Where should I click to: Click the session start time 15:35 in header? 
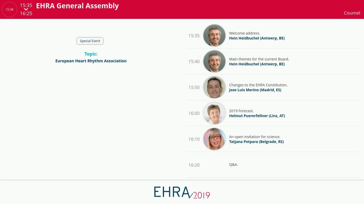[26, 5]
